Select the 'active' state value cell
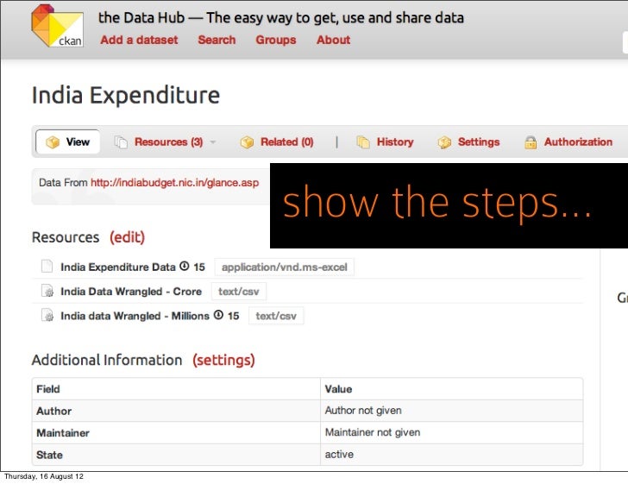Viewport: 628px width, 484px height. 451,455
